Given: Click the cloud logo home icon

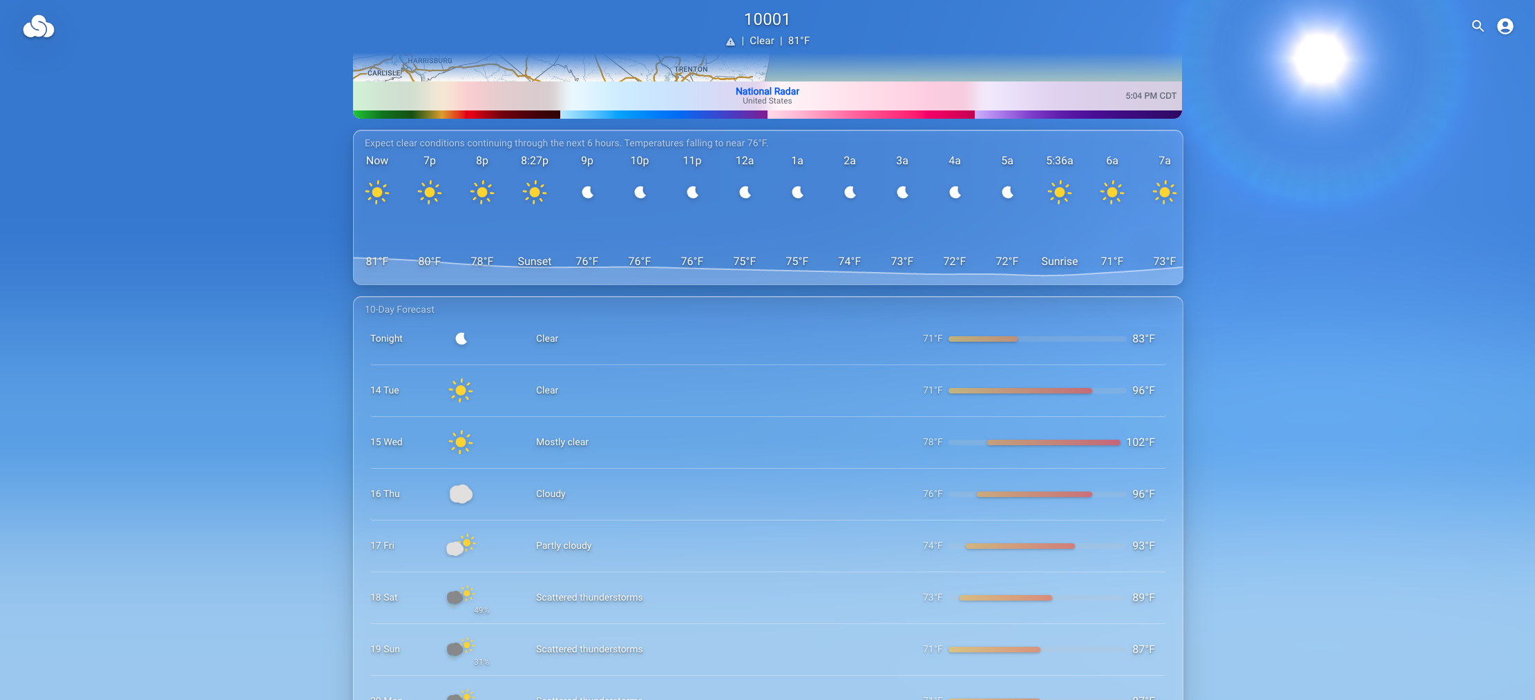Looking at the screenshot, I should coord(39,27).
